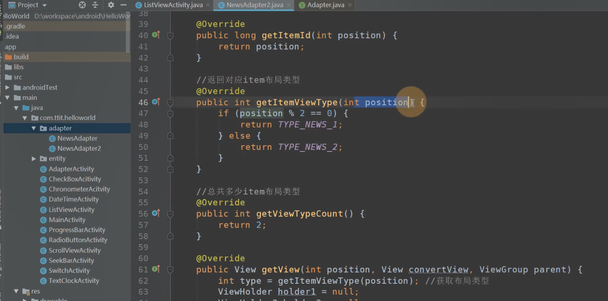Open DateTimeActivity class in tree
Screen dimensions: 608x301
(74, 199)
